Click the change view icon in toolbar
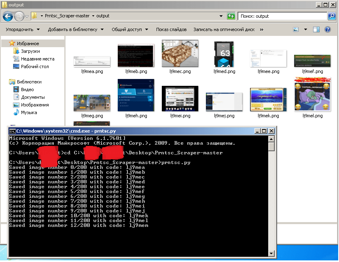The image size is (339, 262). coord(296,29)
